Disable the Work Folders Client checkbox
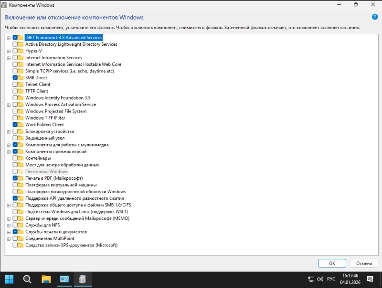This screenshot has width=382, height=288. click(15, 124)
